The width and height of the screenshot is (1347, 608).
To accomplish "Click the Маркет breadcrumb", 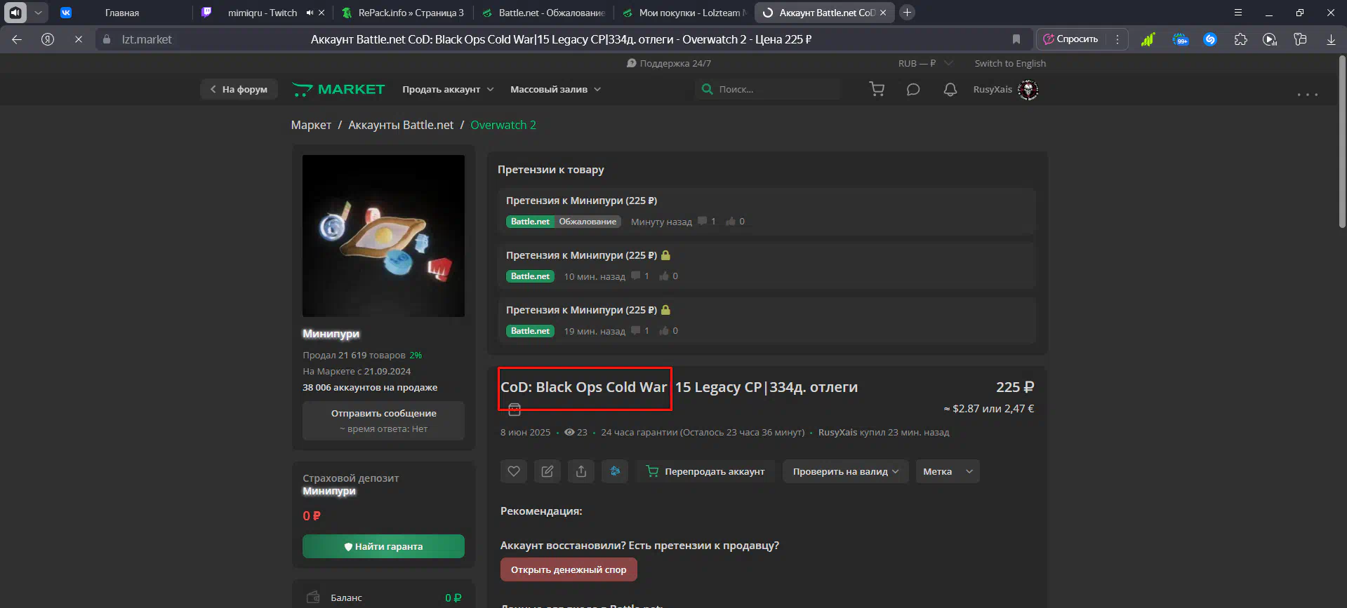I will [x=311, y=125].
